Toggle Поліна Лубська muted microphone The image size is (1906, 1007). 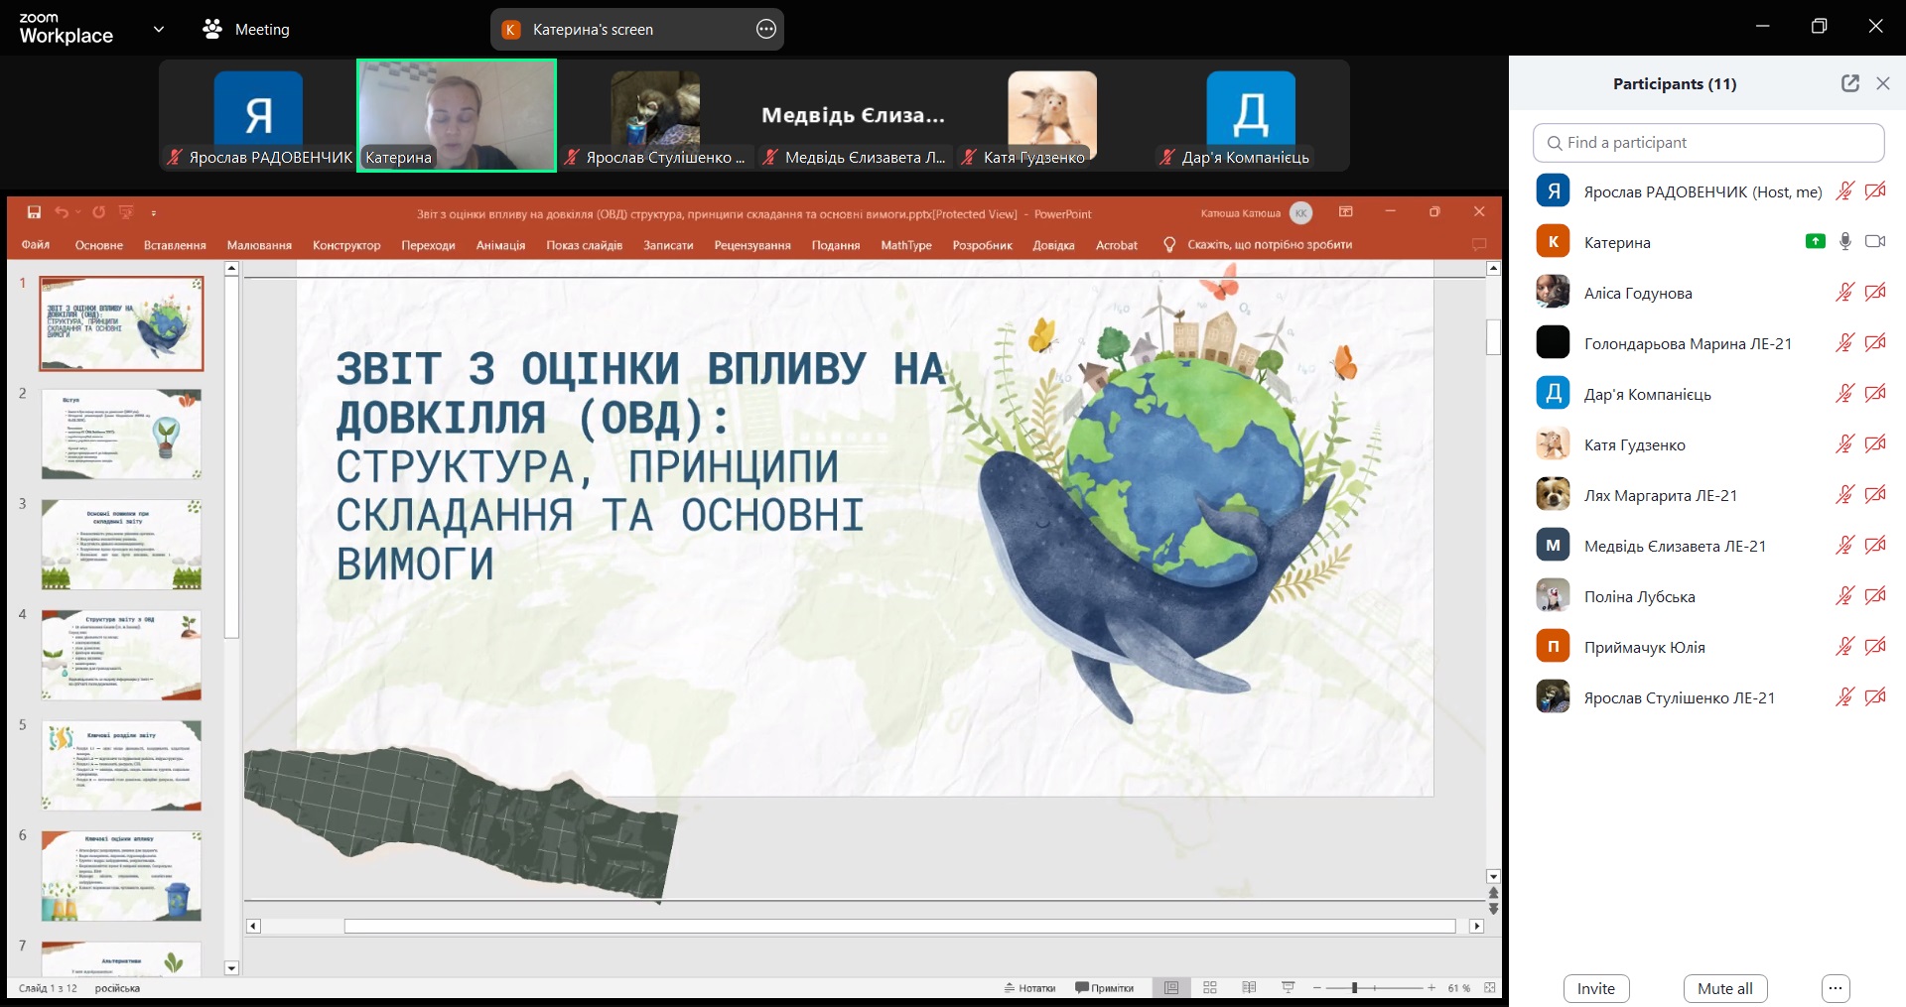1844,595
